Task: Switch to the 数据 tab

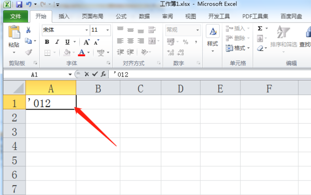Action: pos(144,16)
